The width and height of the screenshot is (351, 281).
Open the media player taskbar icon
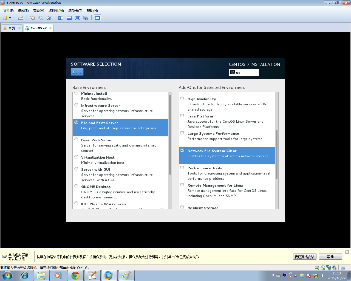58,276
